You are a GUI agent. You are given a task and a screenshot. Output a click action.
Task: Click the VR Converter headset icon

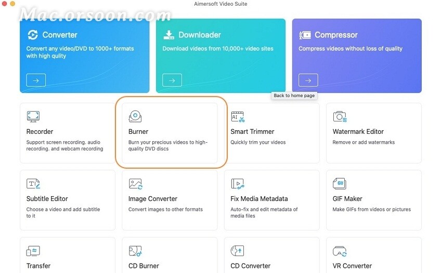point(340,251)
